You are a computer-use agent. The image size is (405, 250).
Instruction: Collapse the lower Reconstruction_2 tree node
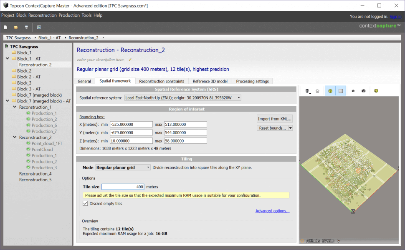[x=15, y=137]
